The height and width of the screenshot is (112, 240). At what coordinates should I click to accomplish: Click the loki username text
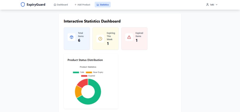click(x=212, y=5)
